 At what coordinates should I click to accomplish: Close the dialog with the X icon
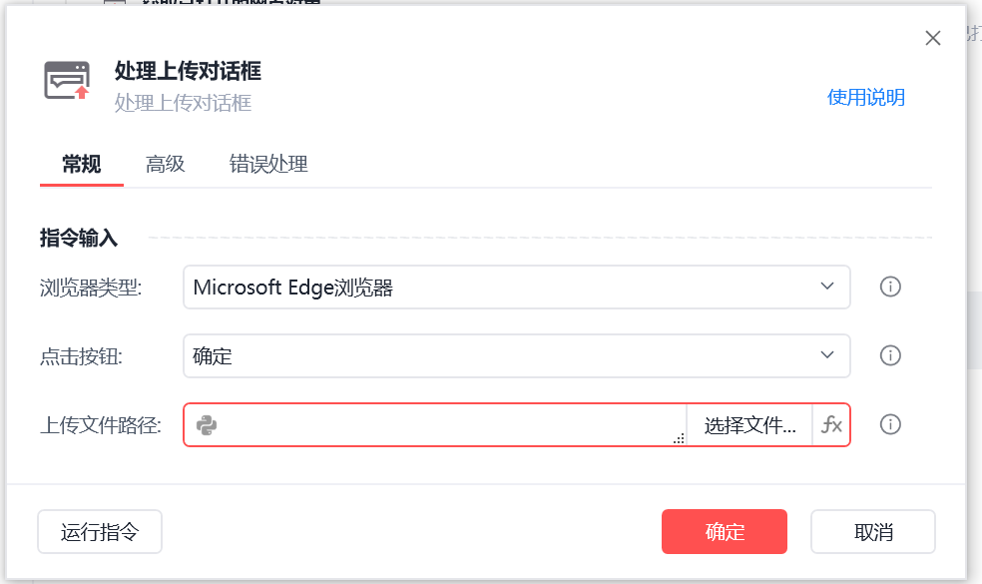pyautogui.click(x=933, y=39)
